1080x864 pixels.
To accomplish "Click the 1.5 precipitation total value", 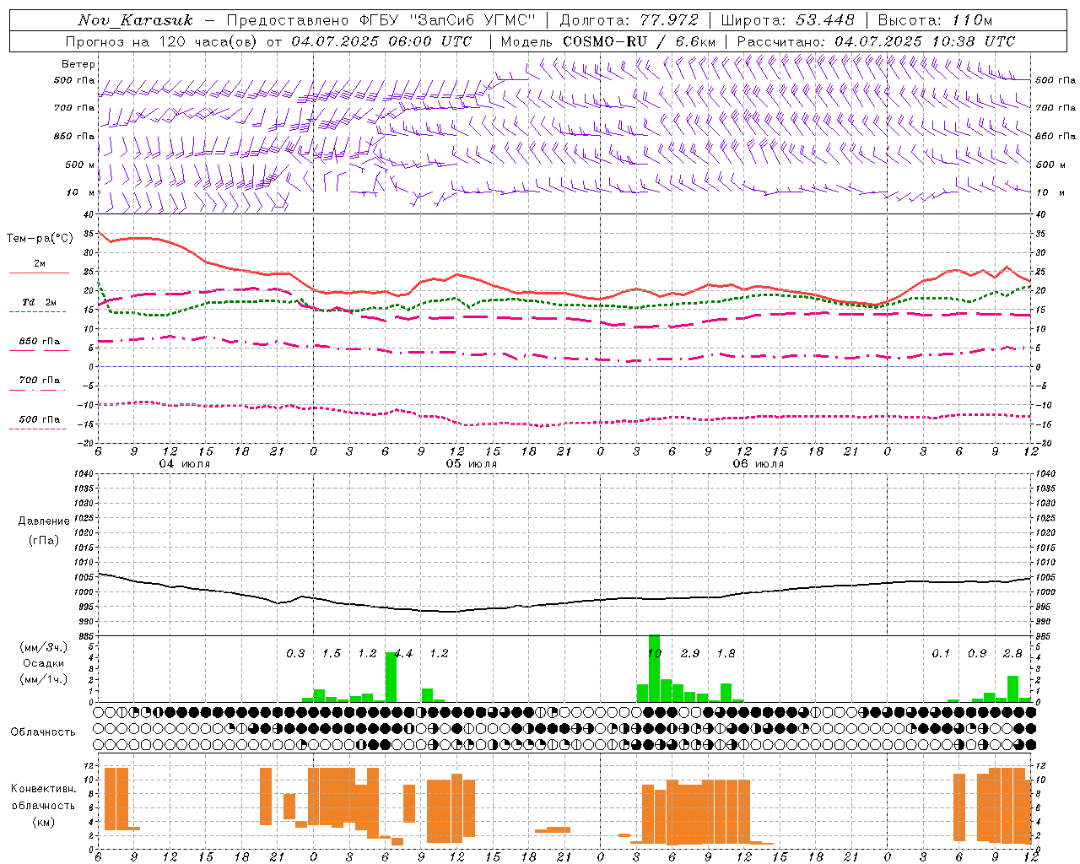I will coord(332,654).
